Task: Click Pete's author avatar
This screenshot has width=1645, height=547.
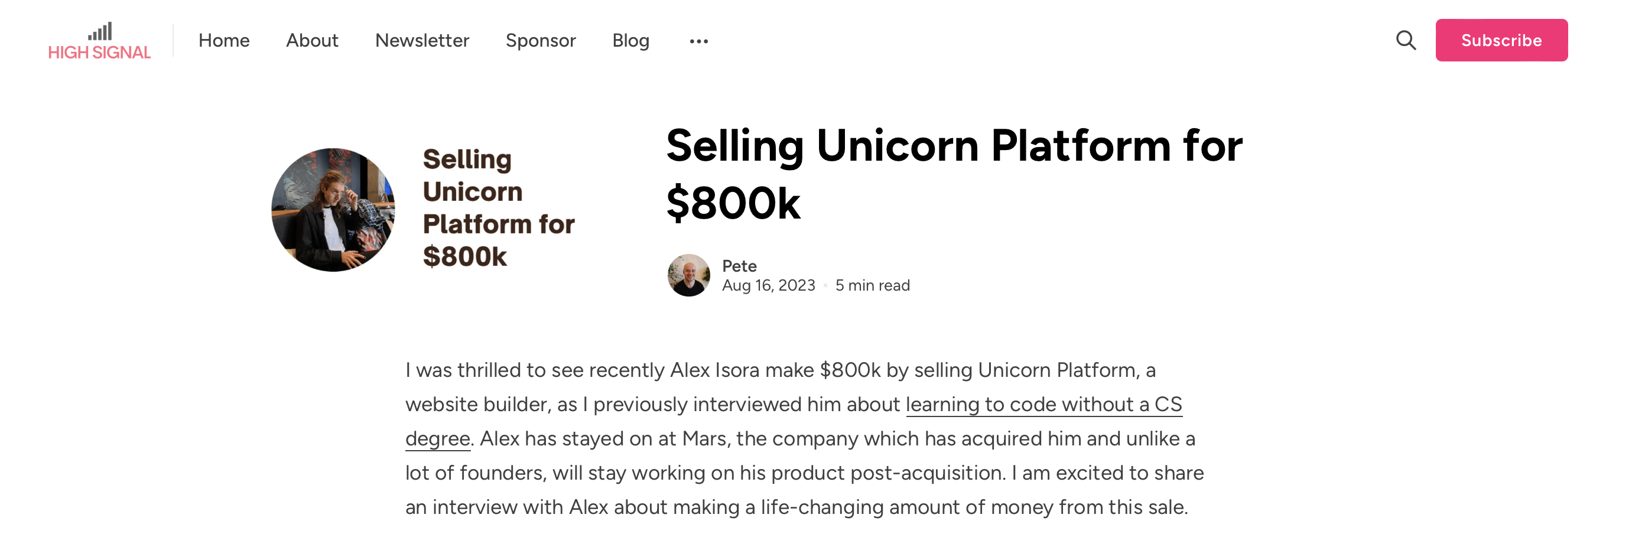Action: click(688, 275)
